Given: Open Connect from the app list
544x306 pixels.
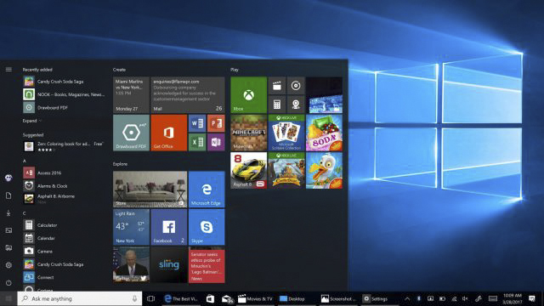Looking at the screenshot, I should pos(65,277).
